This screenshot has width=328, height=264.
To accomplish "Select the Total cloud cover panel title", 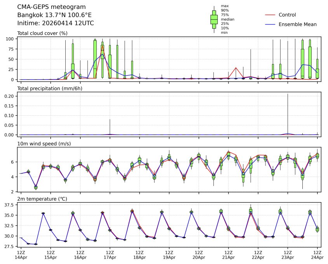I will [42, 33].
